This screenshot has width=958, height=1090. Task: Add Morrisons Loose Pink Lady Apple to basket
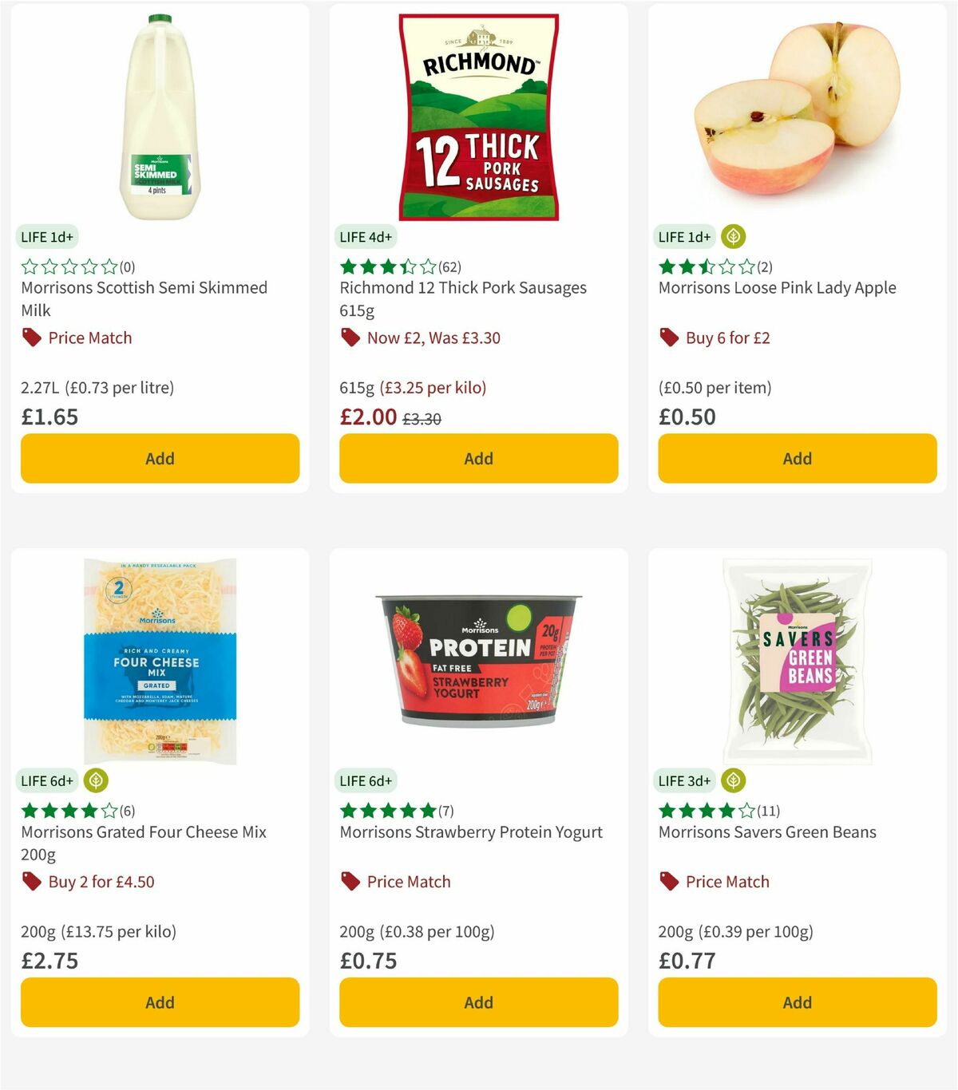point(796,458)
